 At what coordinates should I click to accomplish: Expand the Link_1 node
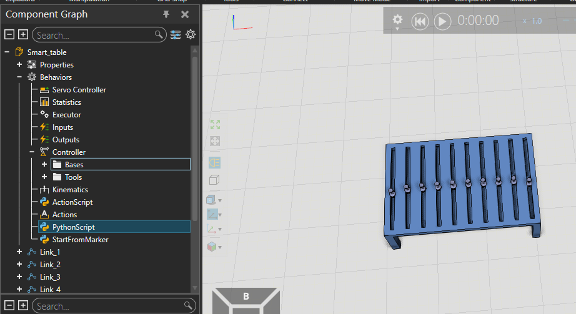coord(19,252)
